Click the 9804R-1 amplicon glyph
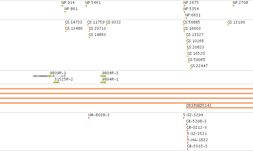Viewport: 253px width, 151px height. coord(103,82)
